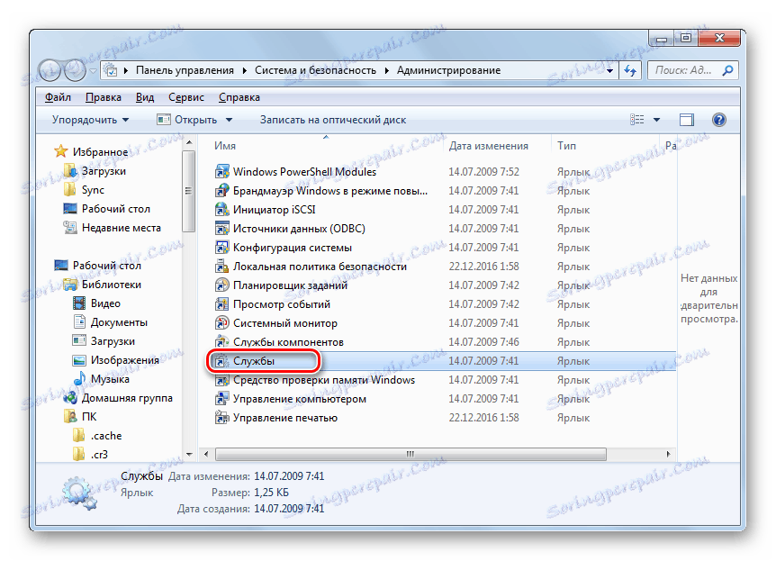Screen dimensions: 776x561
Task: Click Система и безопасность breadcrumb
Action: pyautogui.click(x=315, y=70)
